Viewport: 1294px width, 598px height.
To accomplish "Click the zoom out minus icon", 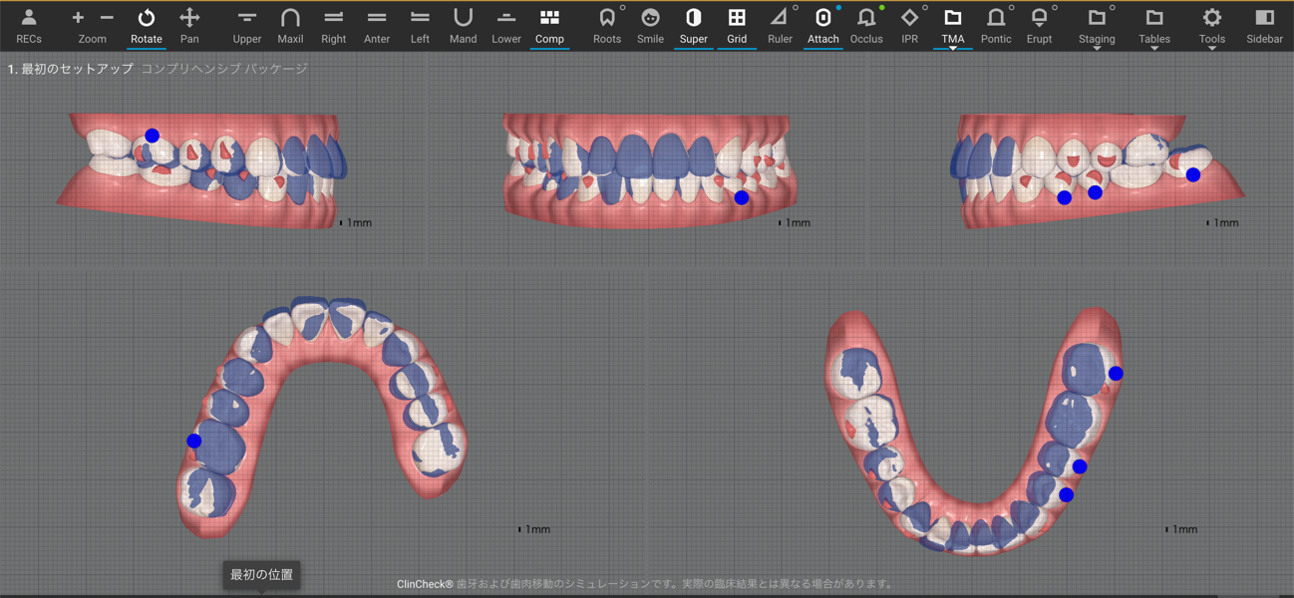I will tap(107, 18).
